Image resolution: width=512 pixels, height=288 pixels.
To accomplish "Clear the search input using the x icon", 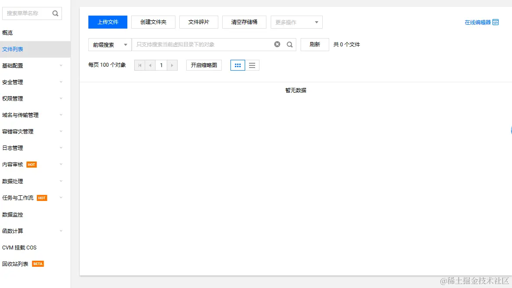I will click(x=277, y=44).
